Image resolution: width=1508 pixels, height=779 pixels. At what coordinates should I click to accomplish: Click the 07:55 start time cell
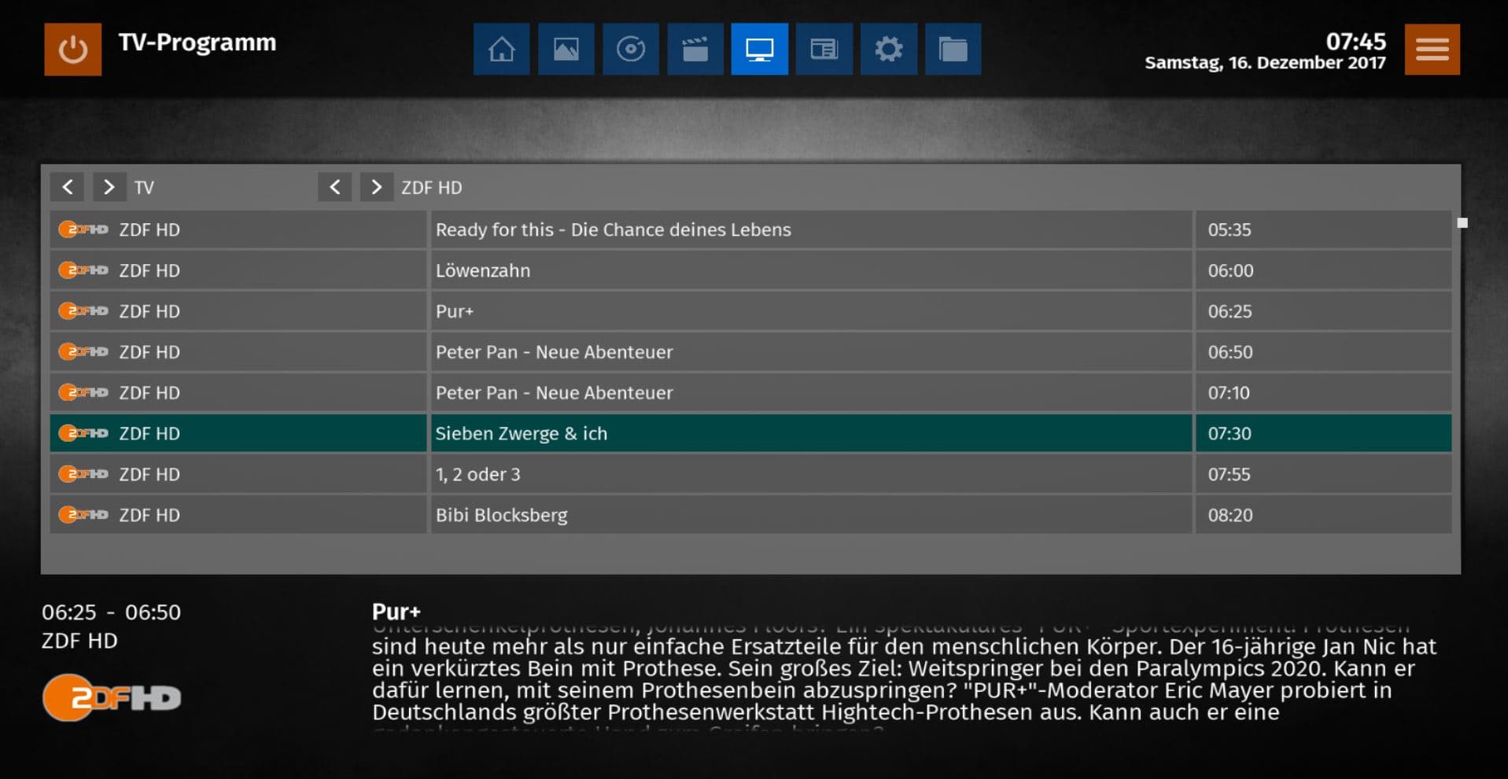1323,474
